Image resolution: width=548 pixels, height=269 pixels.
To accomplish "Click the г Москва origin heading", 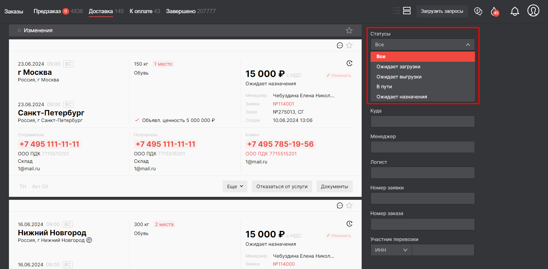I will tap(35, 72).
